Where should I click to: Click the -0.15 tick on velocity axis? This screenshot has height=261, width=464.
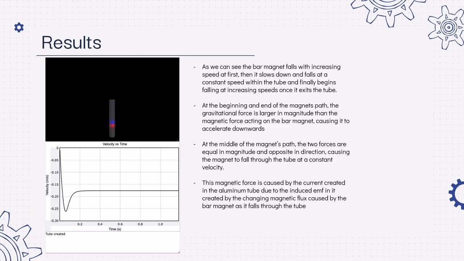[54, 185]
